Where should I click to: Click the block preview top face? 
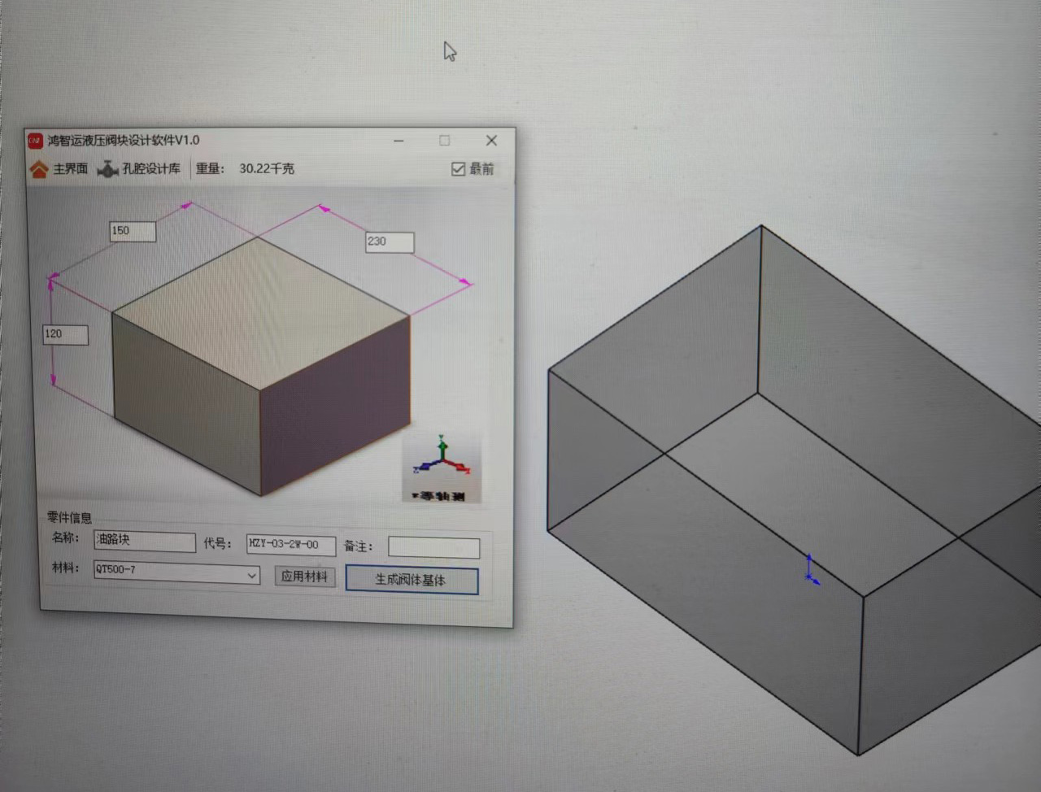point(260,313)
